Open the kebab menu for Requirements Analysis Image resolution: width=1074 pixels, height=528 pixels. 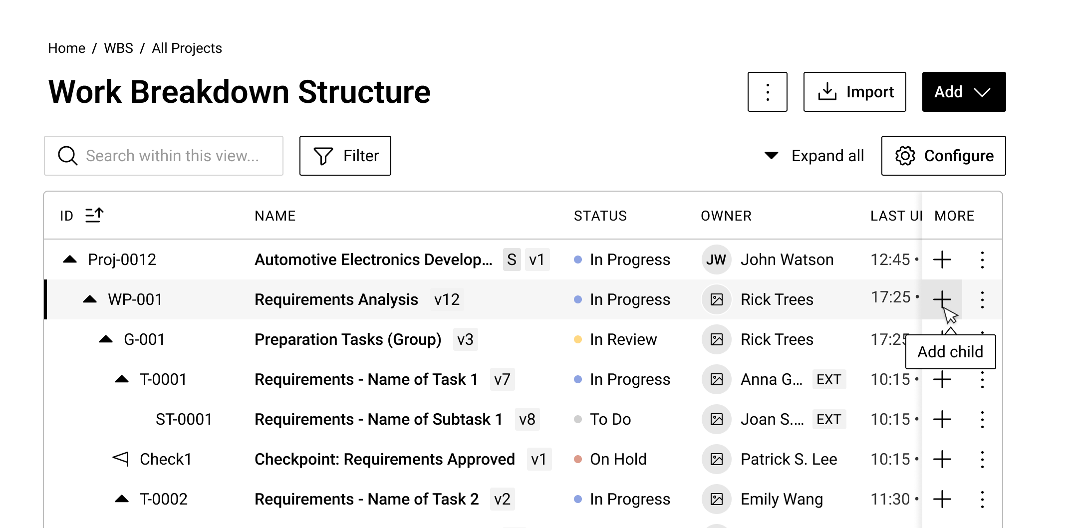(982, 299)
